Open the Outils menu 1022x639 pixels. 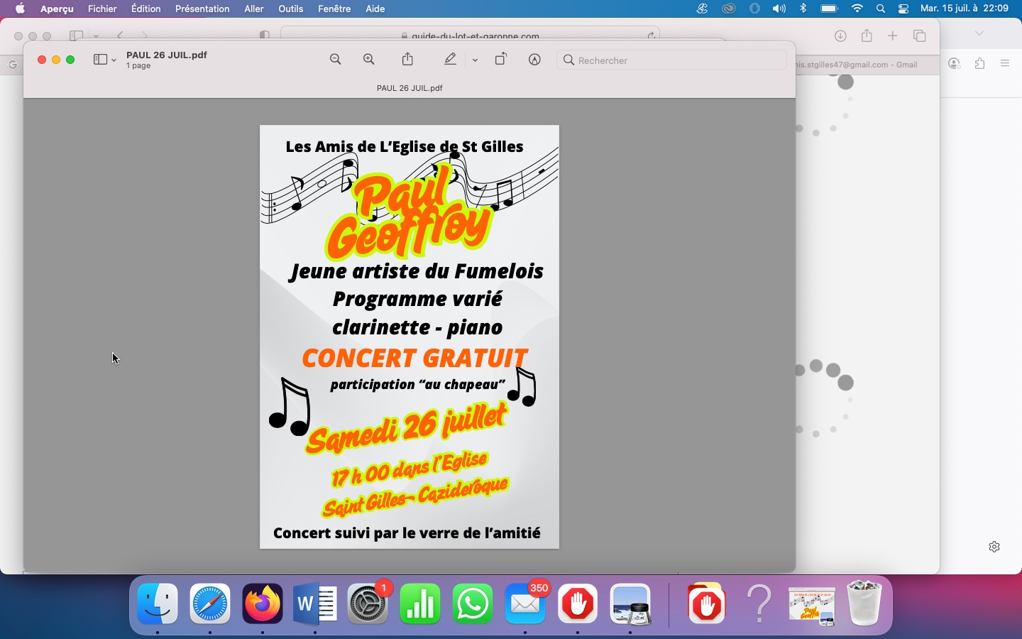click(290, 9)
